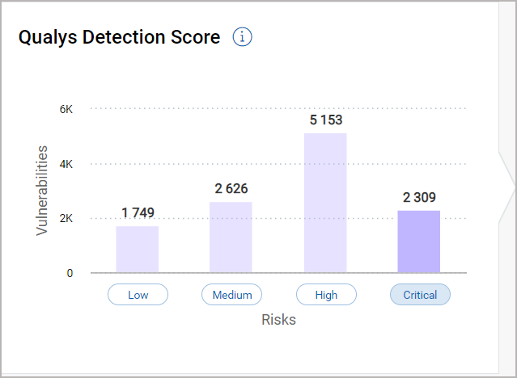Click the Medium vulnerabilities bar
Image resolution: width=517 pixels, height=378 pixels.
click(x=231, y=237)
